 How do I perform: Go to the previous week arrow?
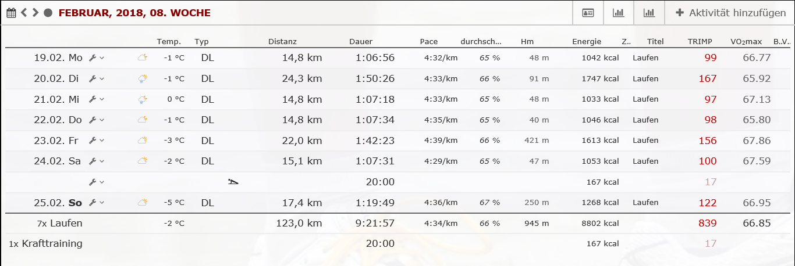point(24,13)
